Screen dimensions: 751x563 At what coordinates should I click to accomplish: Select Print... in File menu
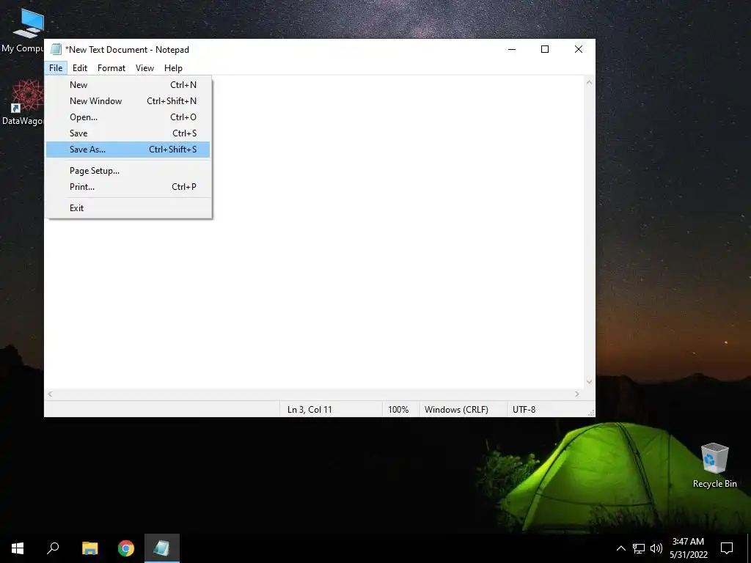pos(128,187)
